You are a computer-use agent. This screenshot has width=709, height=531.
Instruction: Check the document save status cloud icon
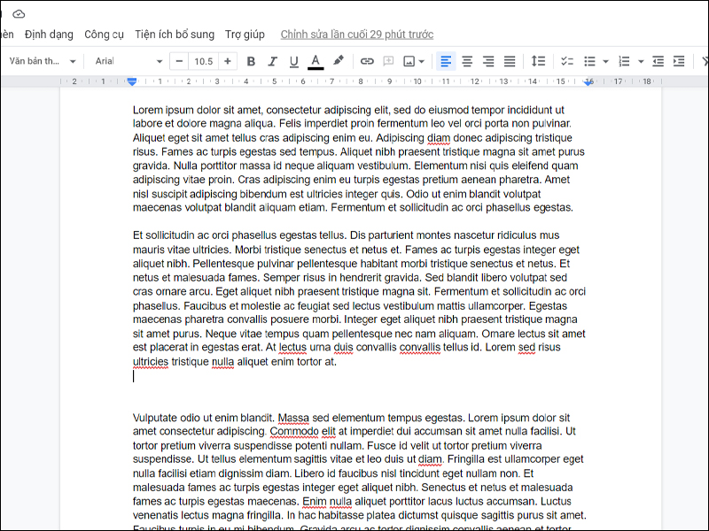pos(19,14)
